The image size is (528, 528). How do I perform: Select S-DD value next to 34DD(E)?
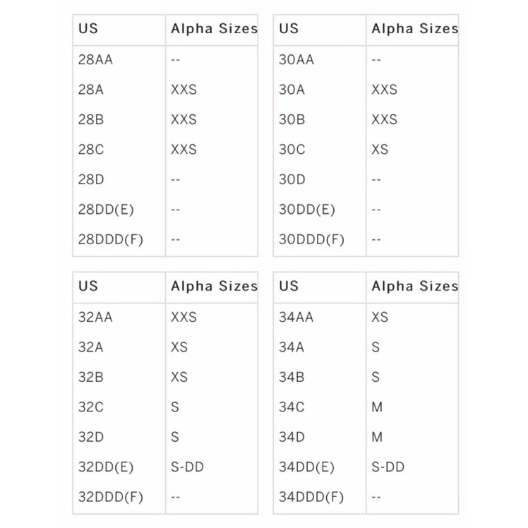pos(388,467)
